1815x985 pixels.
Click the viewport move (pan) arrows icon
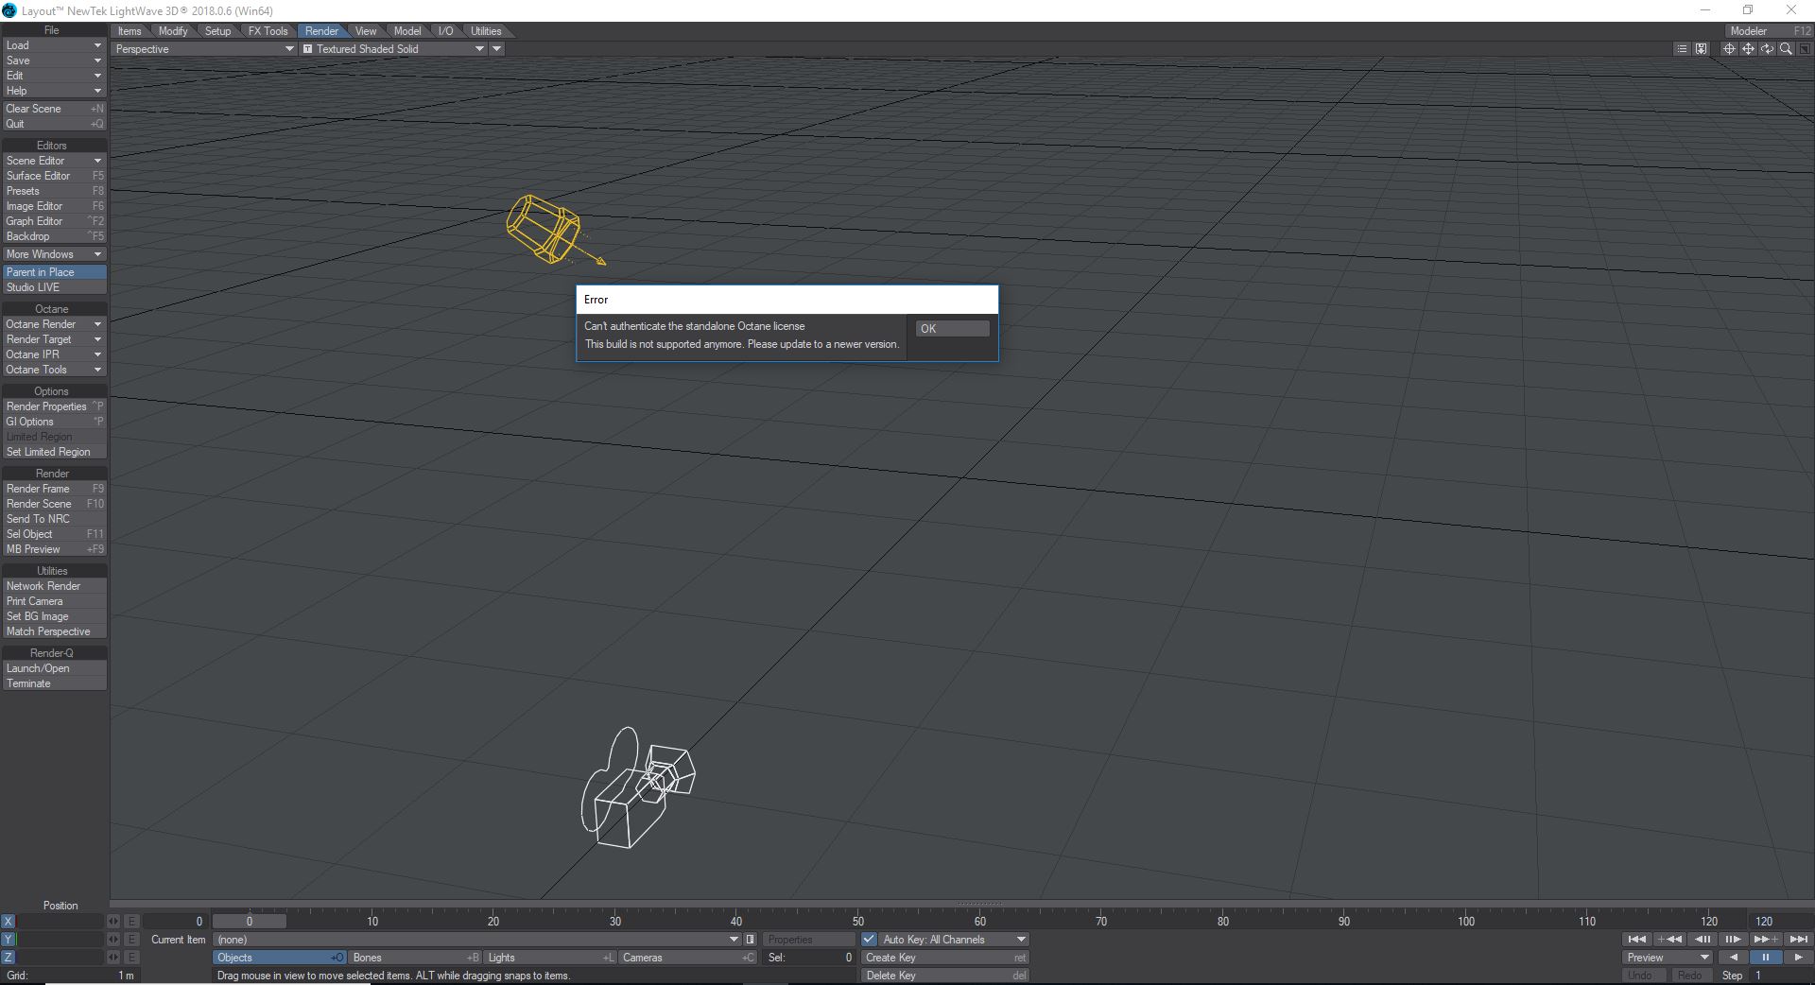pyautogui.click(x=1748, y=49)
